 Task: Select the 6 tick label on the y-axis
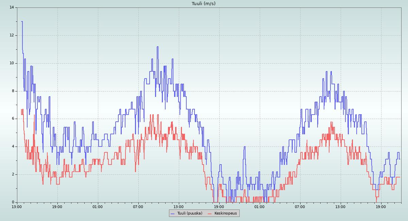[x=13, y=119]
